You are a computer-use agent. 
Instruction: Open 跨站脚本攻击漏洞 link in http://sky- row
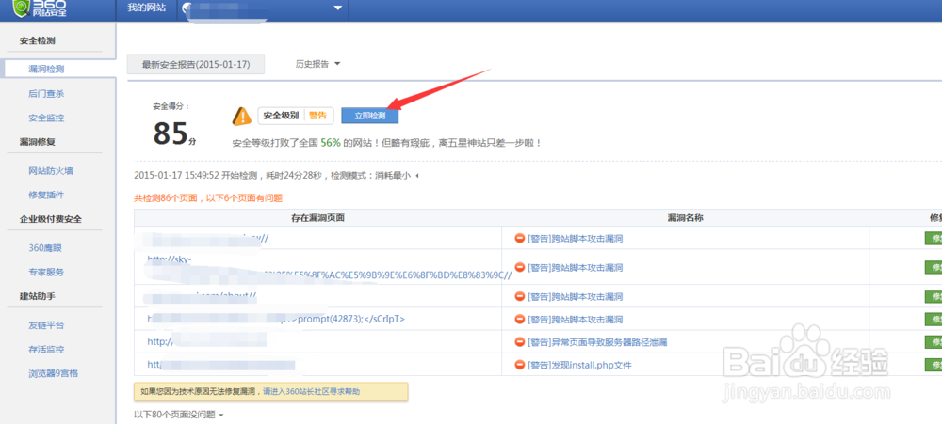575,267
